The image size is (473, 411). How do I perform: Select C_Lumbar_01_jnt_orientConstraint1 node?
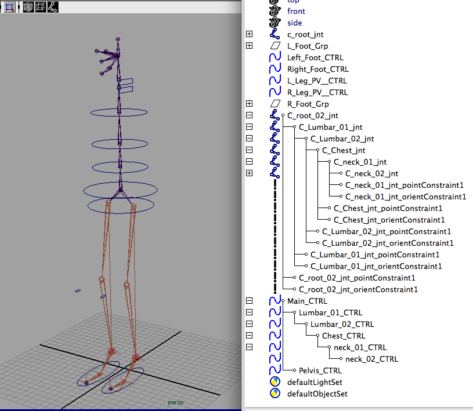(x=376, y=266)
